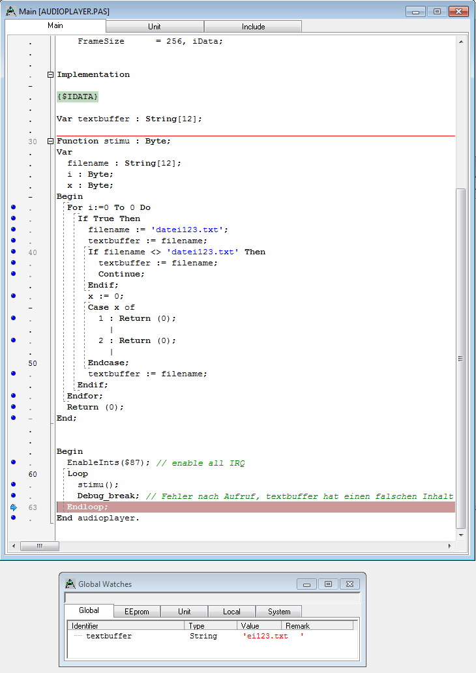This screenshot has width=476, height=673.
Task: Toggle breakpoint dot on 'stimu();' line
Action: coord(13,485)
